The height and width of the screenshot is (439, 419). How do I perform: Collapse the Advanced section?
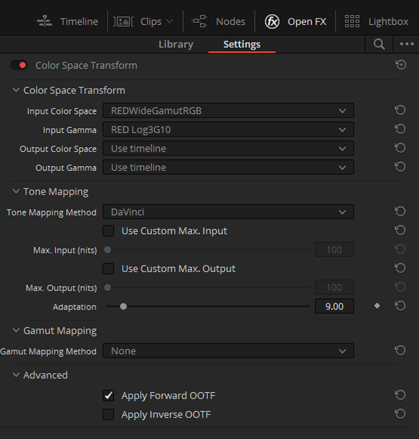pyautogui.click(x=16, y=375)
